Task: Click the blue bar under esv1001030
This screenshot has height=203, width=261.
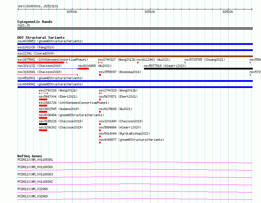Action: (135, 50)
